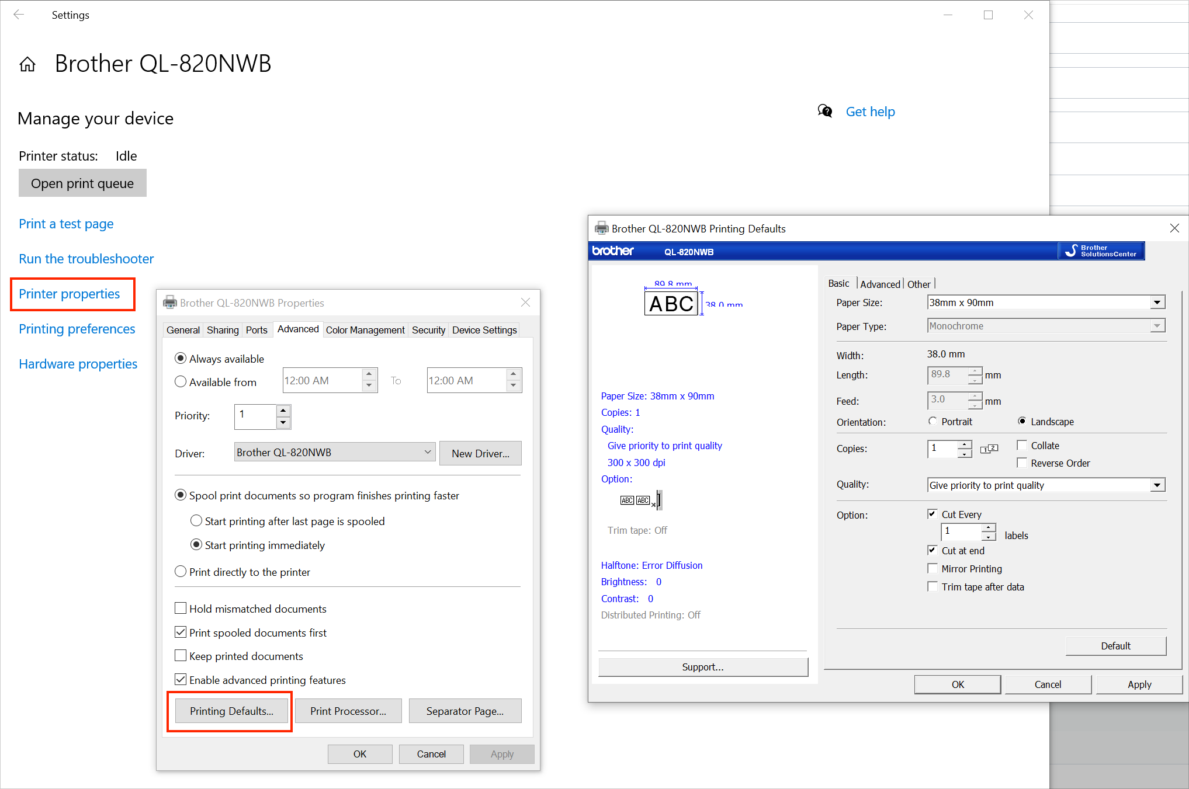The width and height of the screenshot is (1189, 789).
Task: Click the printer icon in Properties title bar
Action: coord(169,303)
